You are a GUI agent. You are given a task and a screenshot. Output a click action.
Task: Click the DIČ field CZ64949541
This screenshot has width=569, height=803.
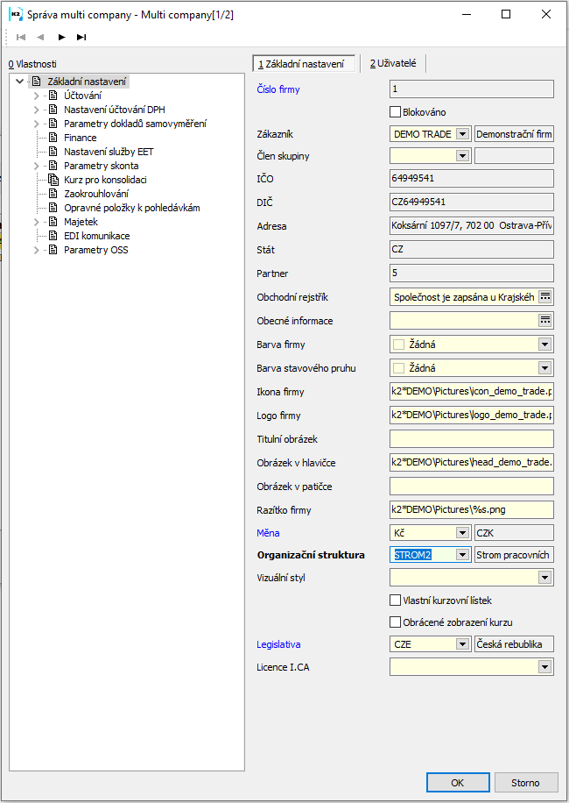tap(471, 202)
